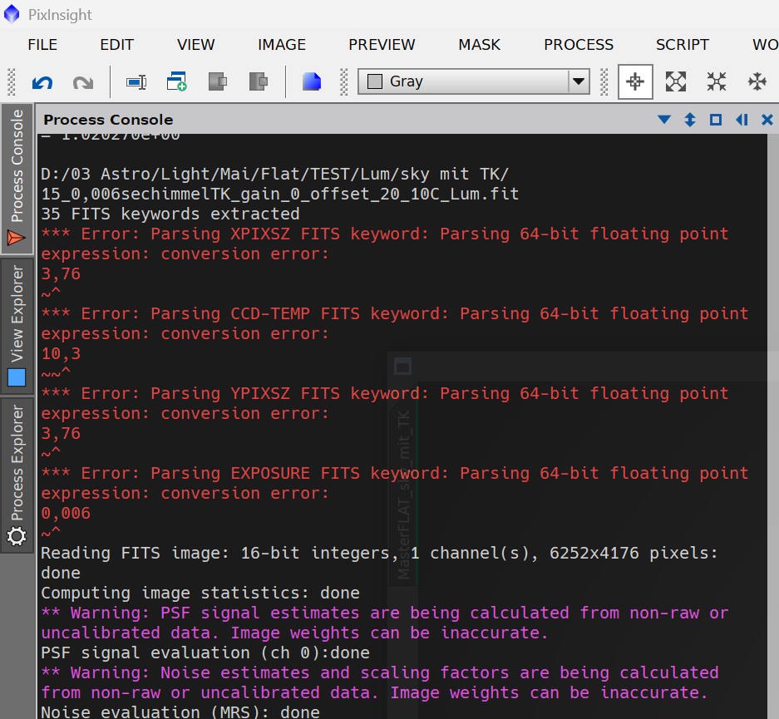Viewport: 779px width, 719px height.
Task: Click the gray Redo arrow
Action: point(83,82)
